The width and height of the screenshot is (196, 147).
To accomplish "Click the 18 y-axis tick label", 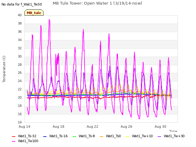I will coord(20,106).
